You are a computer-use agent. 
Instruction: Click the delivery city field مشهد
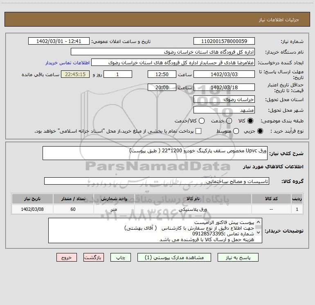[224, 110]
